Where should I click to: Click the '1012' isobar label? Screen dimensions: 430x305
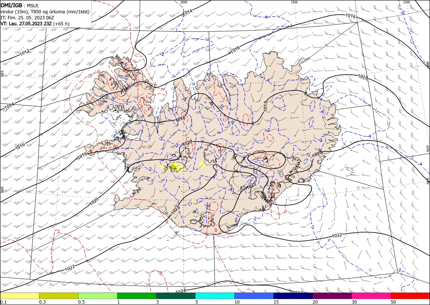click(25, 52)
